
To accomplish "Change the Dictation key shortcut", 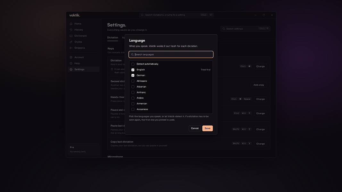I will point(260,66).
